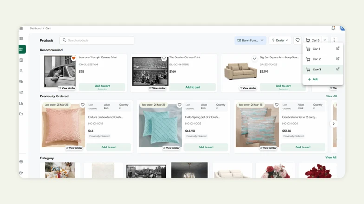
Task: Open the hamburger menu icon
Action: (21, 28)
